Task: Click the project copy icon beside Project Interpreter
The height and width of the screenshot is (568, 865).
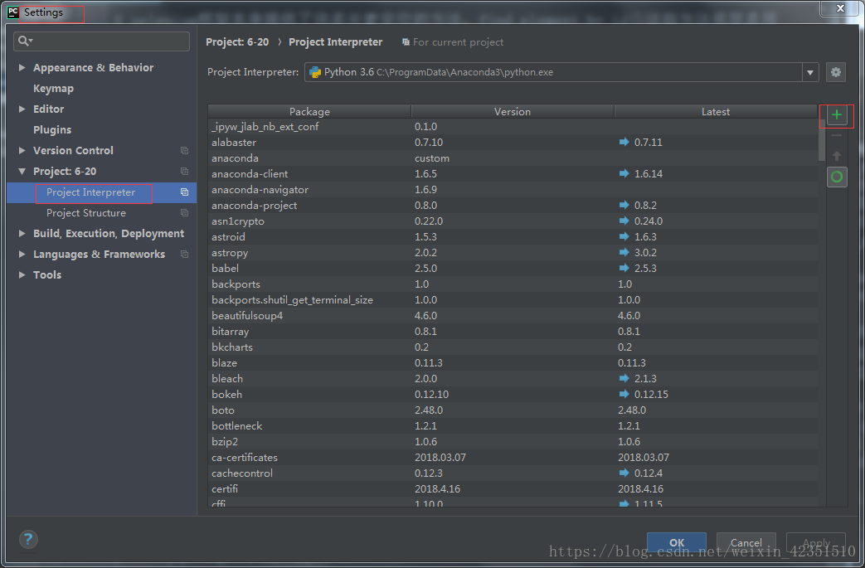Action: pos(184,192)
